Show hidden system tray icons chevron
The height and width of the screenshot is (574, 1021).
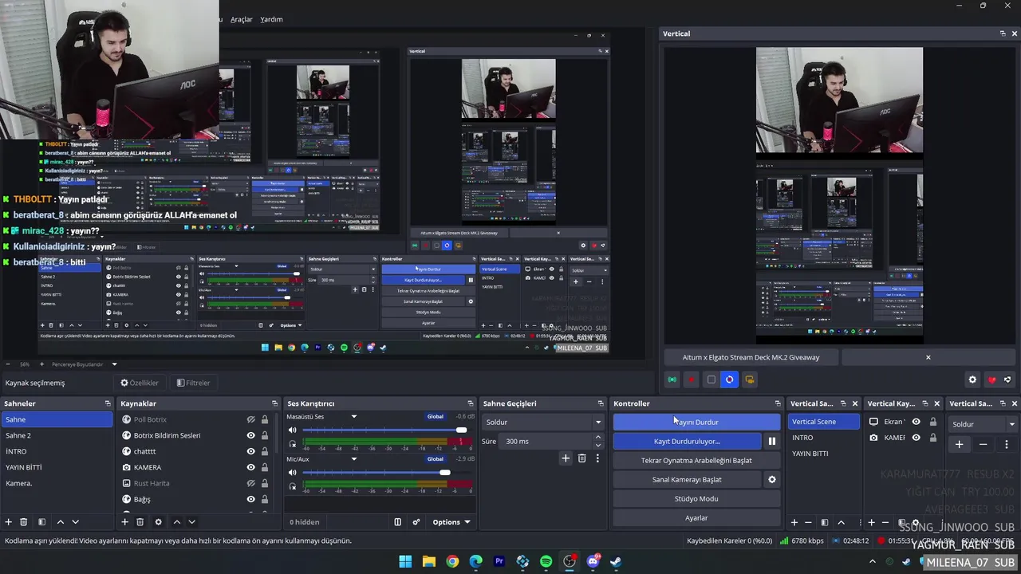pyautogui.click(x=873, y=561)
